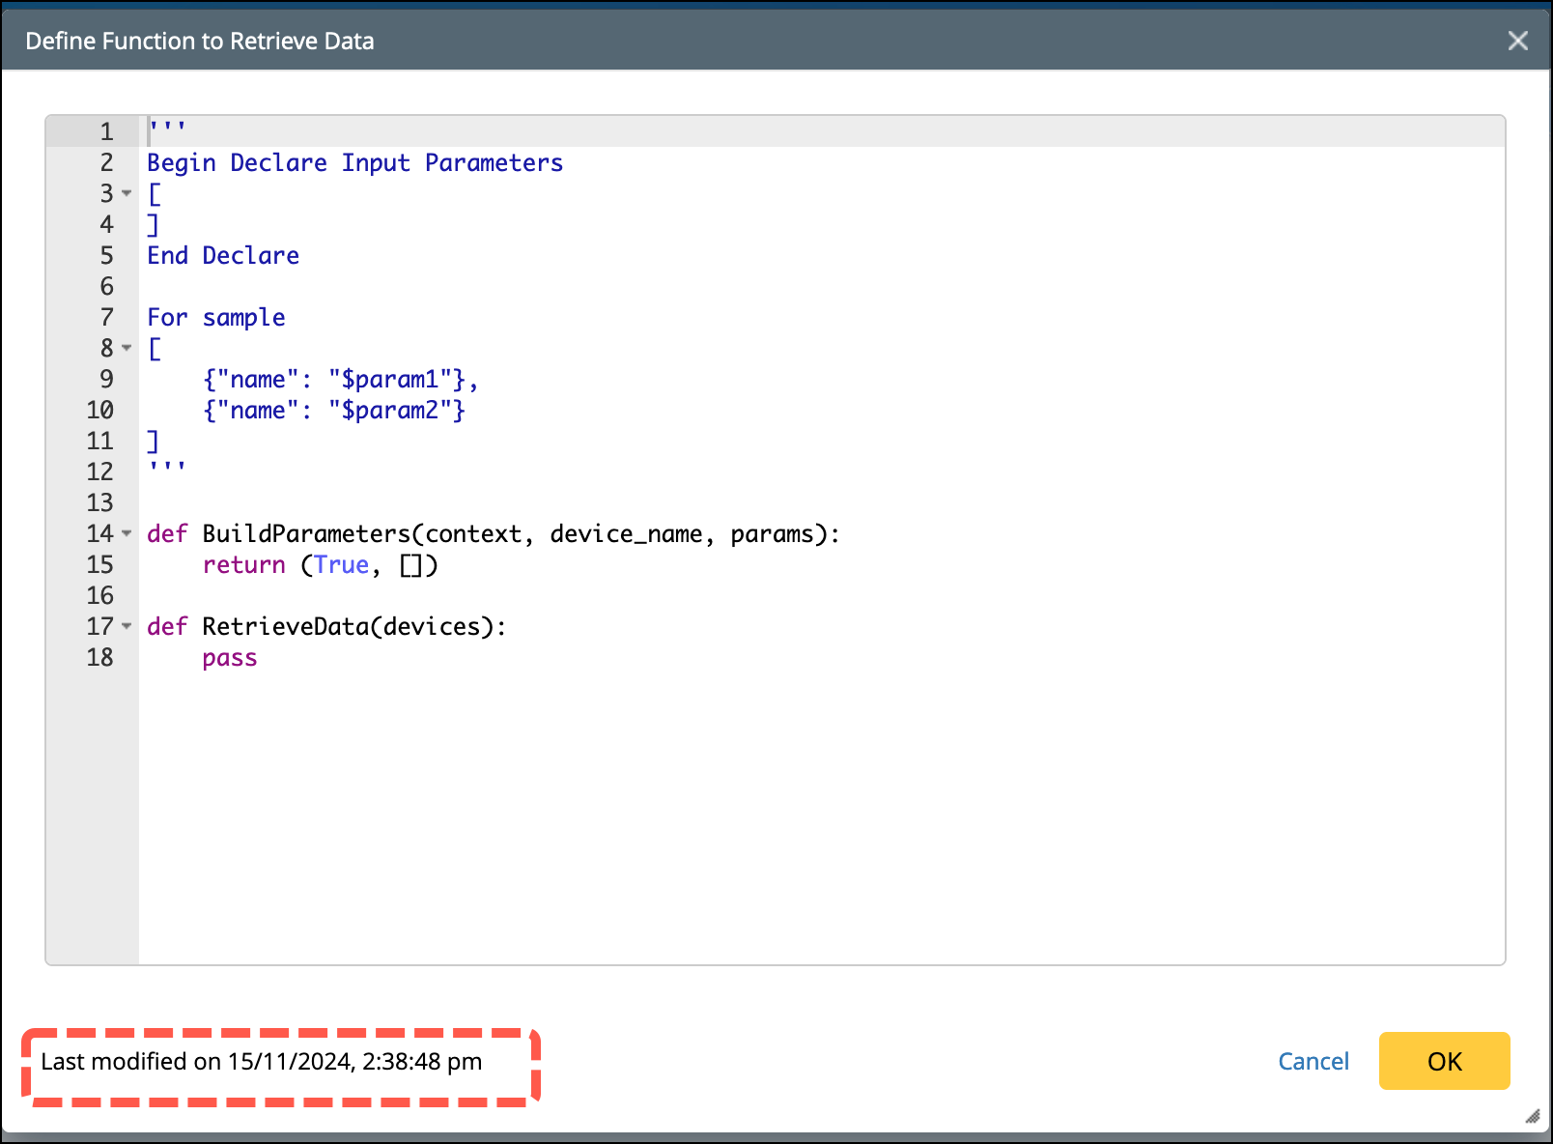The width and height of the screenshot is (1553, 1144).
Task: Click the 'For sample' line
Action: coord(216,317)
